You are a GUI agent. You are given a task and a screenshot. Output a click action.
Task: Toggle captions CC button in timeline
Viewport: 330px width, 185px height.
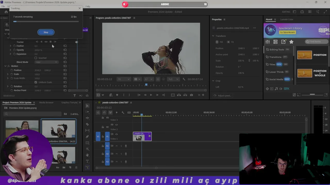129,113
